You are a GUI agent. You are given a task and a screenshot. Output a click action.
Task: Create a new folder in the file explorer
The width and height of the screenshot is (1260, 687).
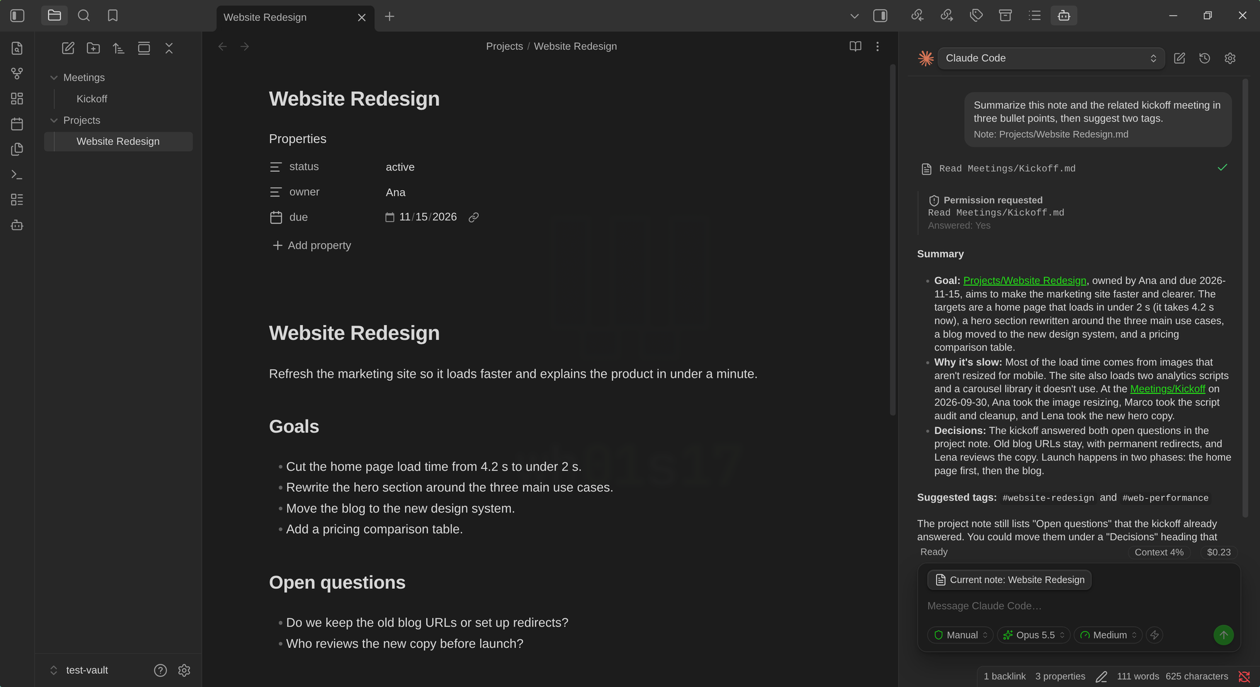click(x=93, y=48)
